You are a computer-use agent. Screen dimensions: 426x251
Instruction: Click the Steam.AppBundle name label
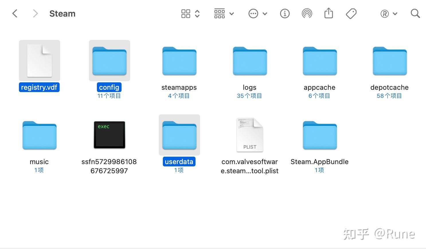click(x=319, y=162)
